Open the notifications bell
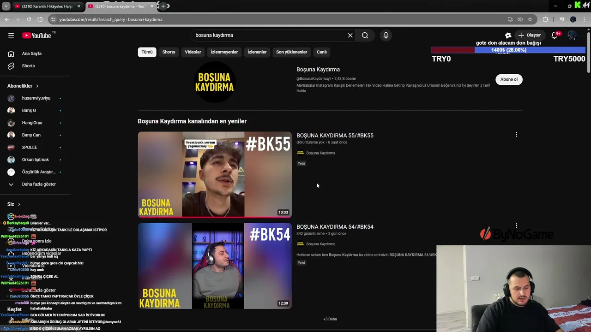 pyautogui.click(x=555, y=35)
